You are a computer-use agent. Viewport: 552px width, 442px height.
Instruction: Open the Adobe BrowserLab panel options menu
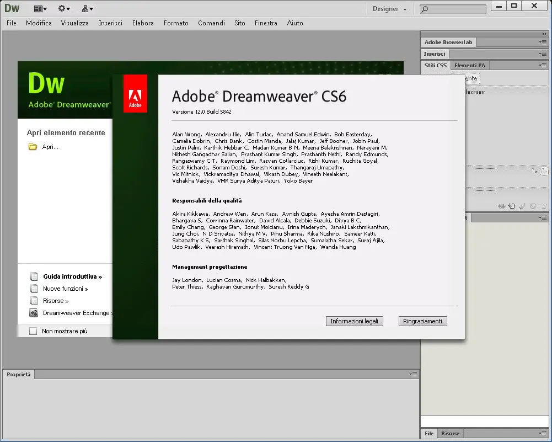tap(543, 42)
